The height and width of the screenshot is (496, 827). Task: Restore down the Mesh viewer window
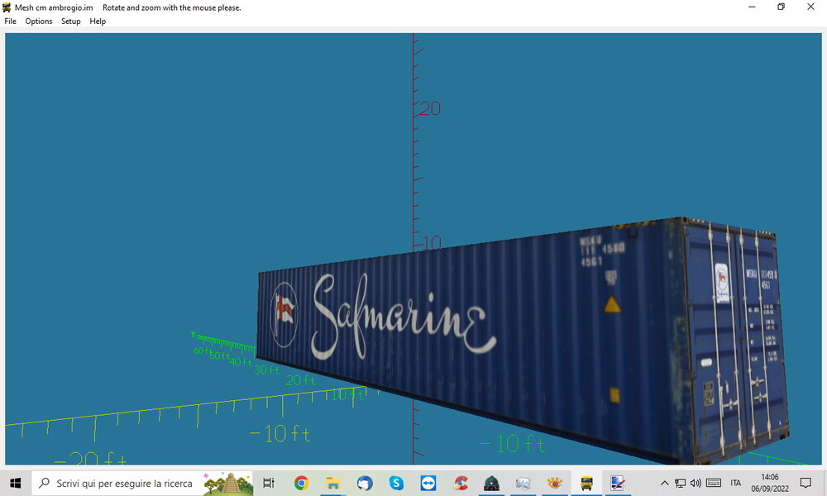pos(782,7)
